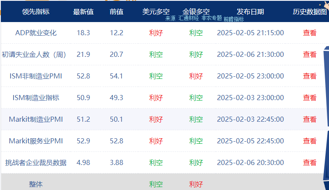Click the 金银多空 column header
Screen dimensions: 329x190
click(196, 12)
